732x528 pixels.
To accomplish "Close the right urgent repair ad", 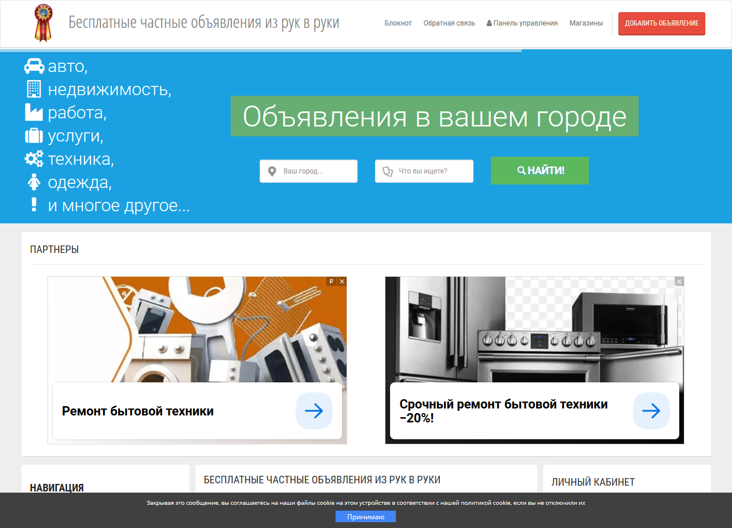I will [x=679, y=281].
